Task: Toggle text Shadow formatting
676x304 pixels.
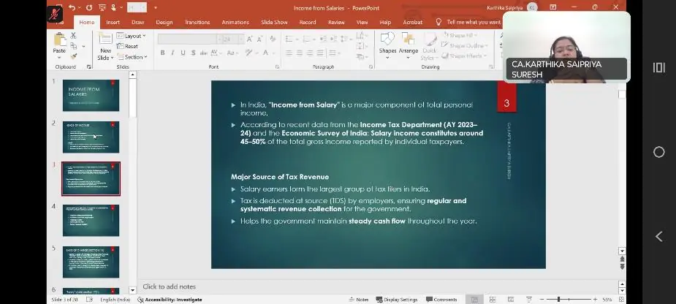Action: point(193,53)
